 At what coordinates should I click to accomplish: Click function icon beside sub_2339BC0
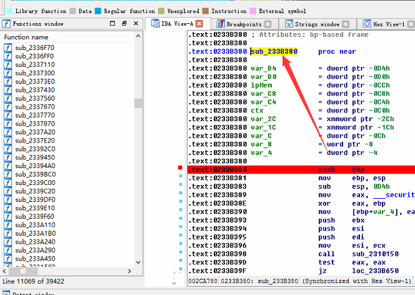click(x=8, y=174)
